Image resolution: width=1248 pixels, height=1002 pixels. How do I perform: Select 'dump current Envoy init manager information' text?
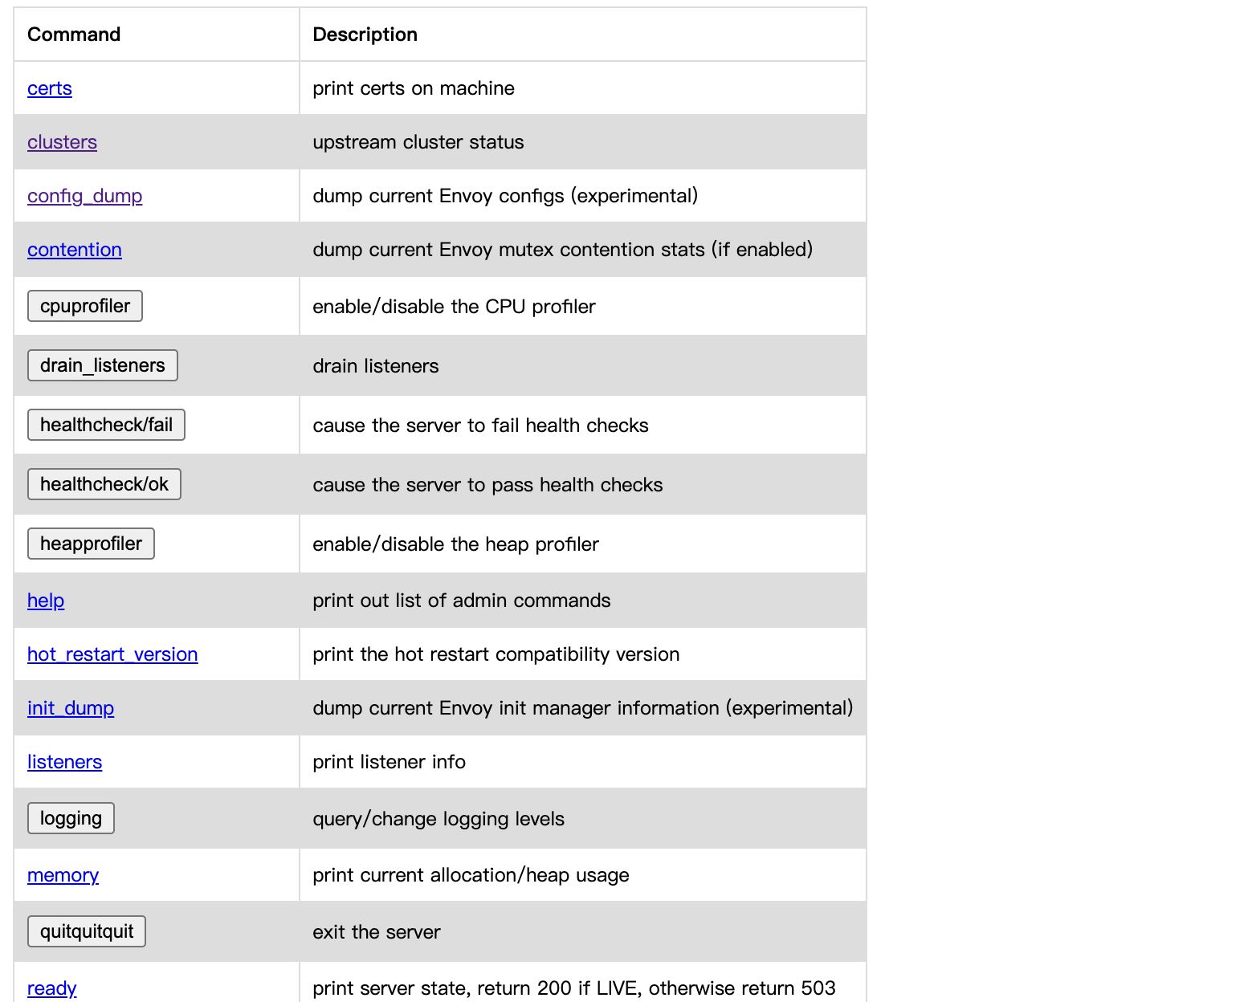pos(516,708)
